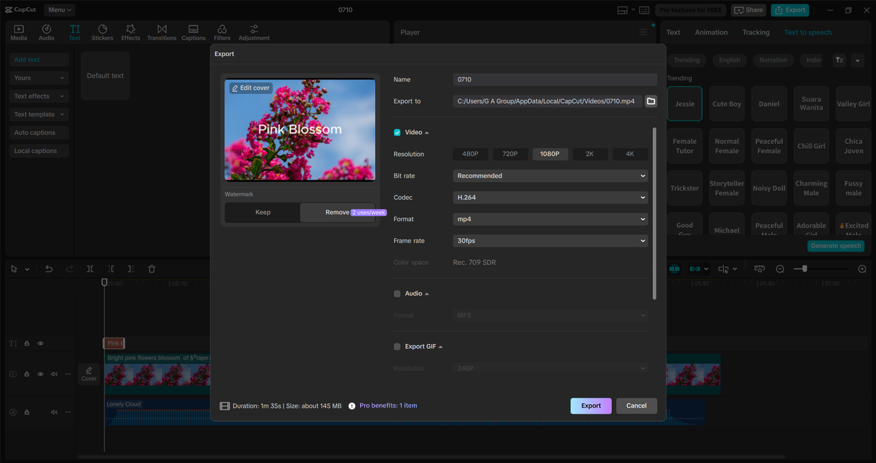Mute the video track speaker
Screen dimensions: 876x463
(54, 374)
